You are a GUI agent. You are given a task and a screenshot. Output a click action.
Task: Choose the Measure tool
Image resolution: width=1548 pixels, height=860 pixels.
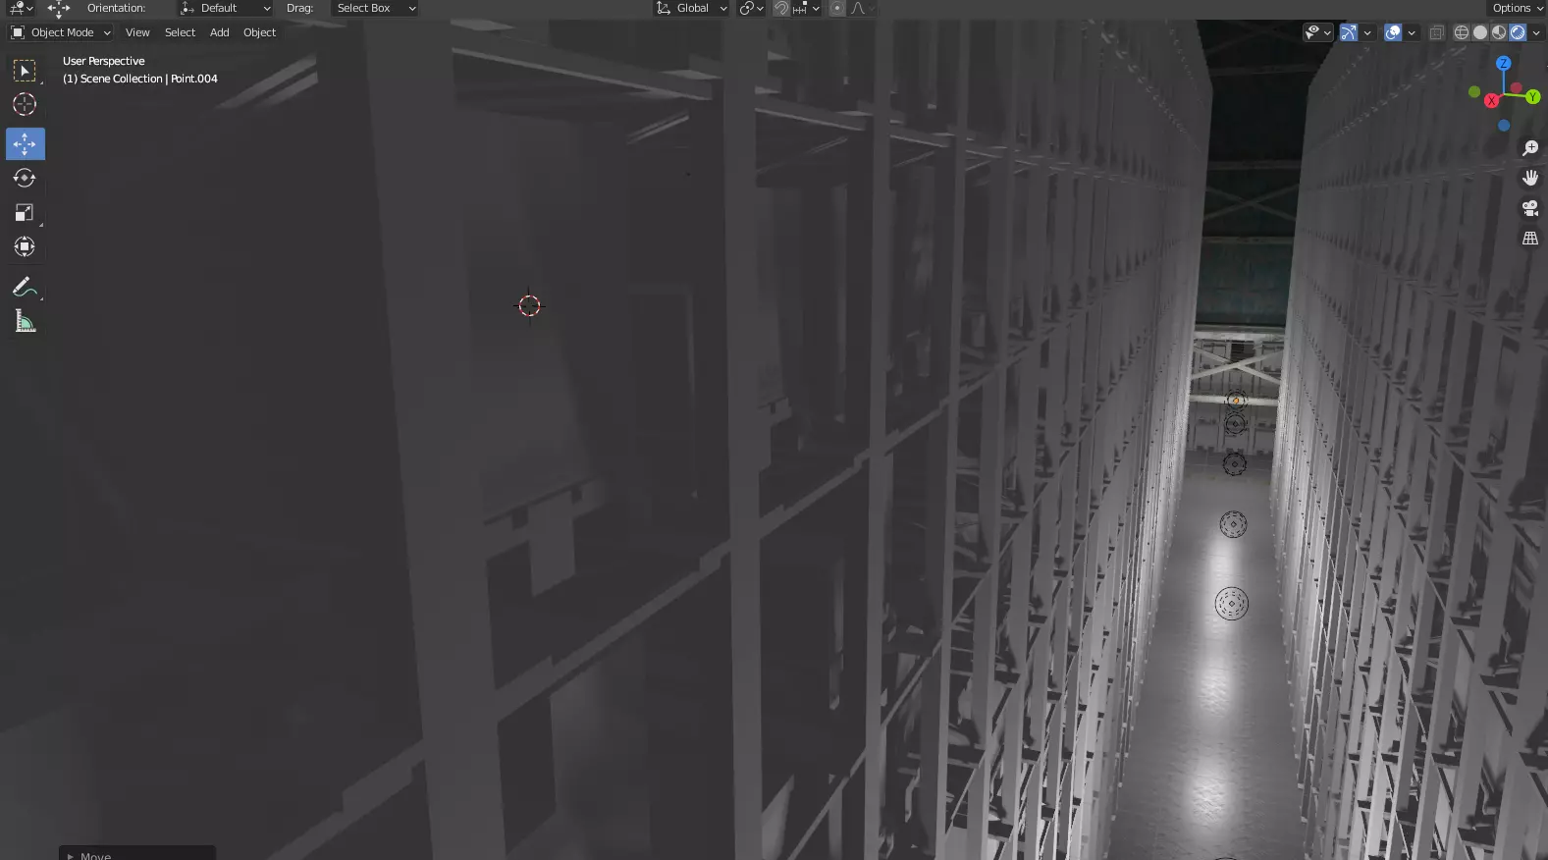(25, 321)
